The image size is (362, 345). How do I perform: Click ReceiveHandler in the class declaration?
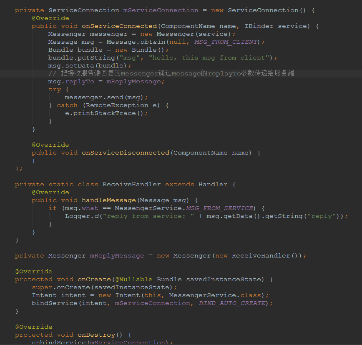tap(132, 185)
